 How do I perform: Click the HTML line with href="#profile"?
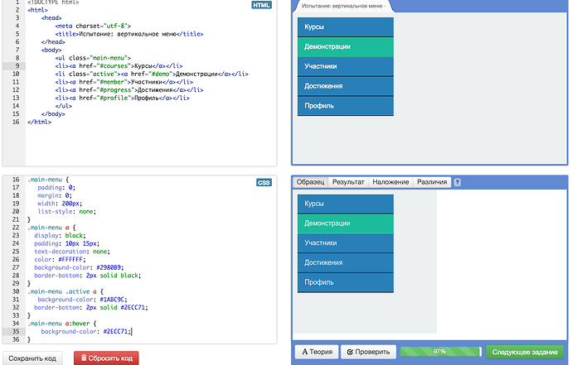click(122, 98)
